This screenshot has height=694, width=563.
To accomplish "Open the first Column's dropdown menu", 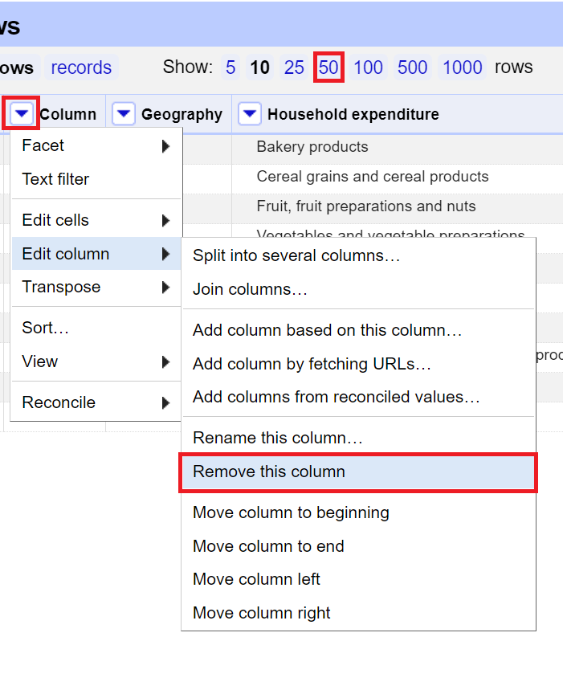I will [x=21, y=113].
